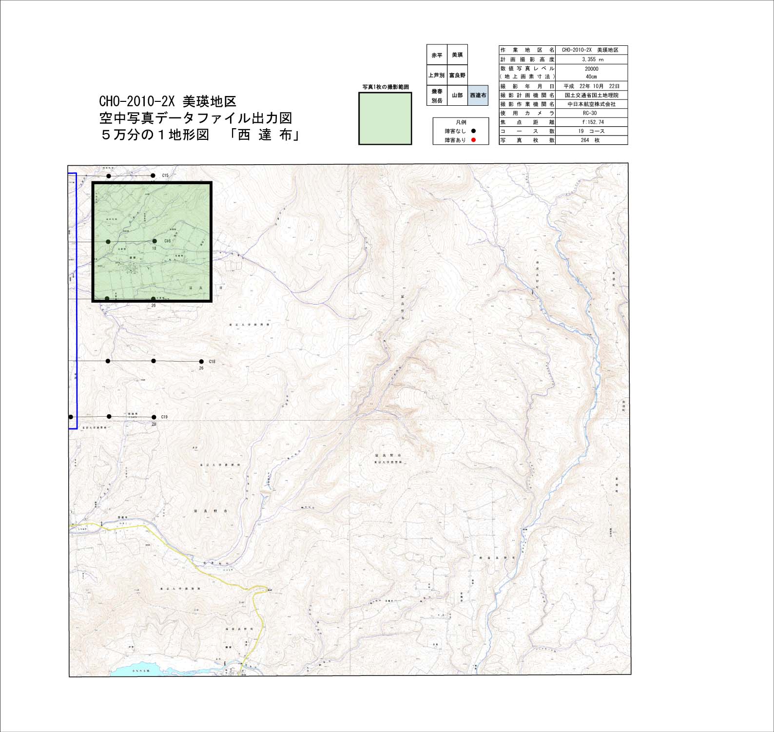Select the 幾春別岳 index map cell
774x732 pixels.
pyautogui.click(x=437, y=96)
